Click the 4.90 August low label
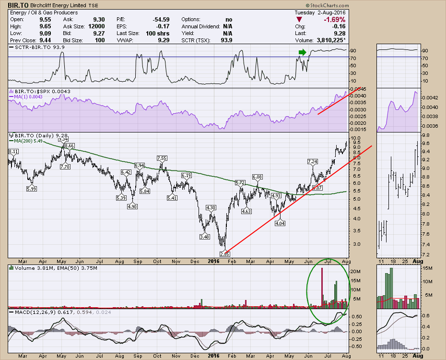Viewport: 446px width, 360px height. 132,206
